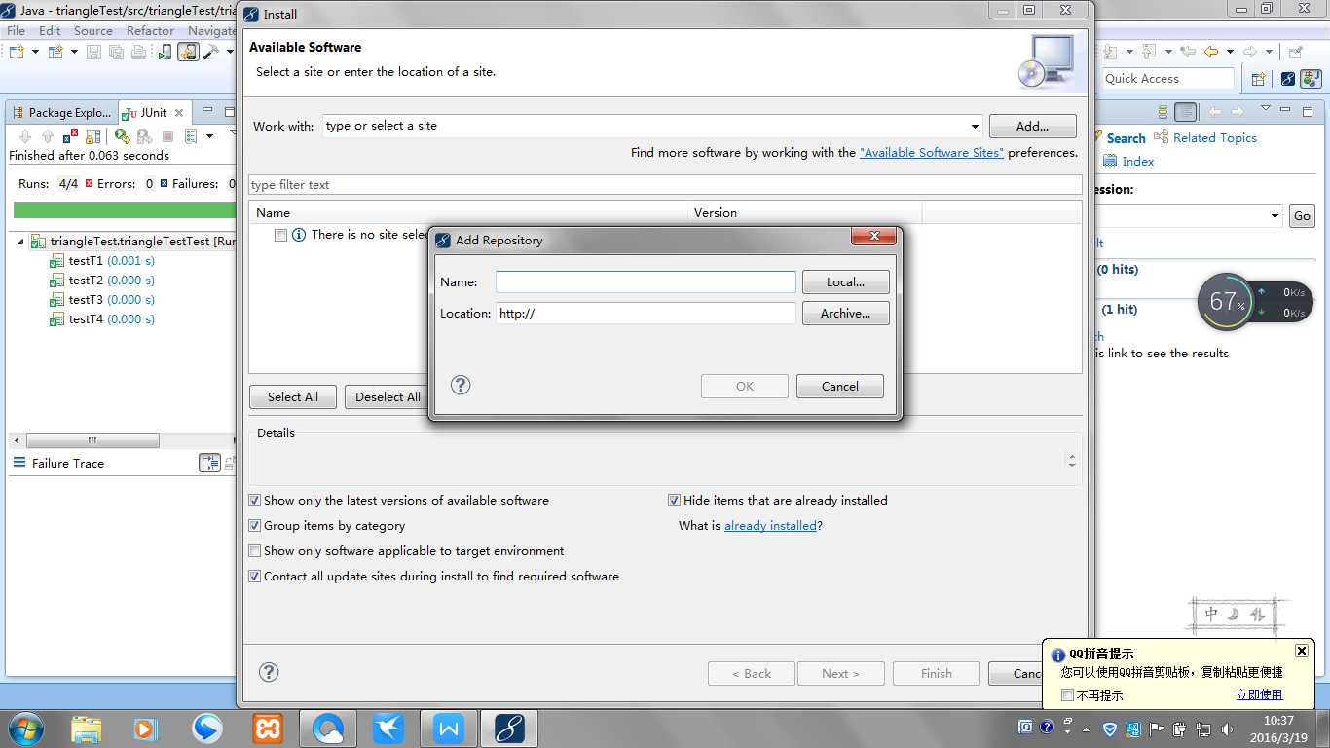Click the Version column header
This screenshot has width=1330, height=748.
(804, 213)
